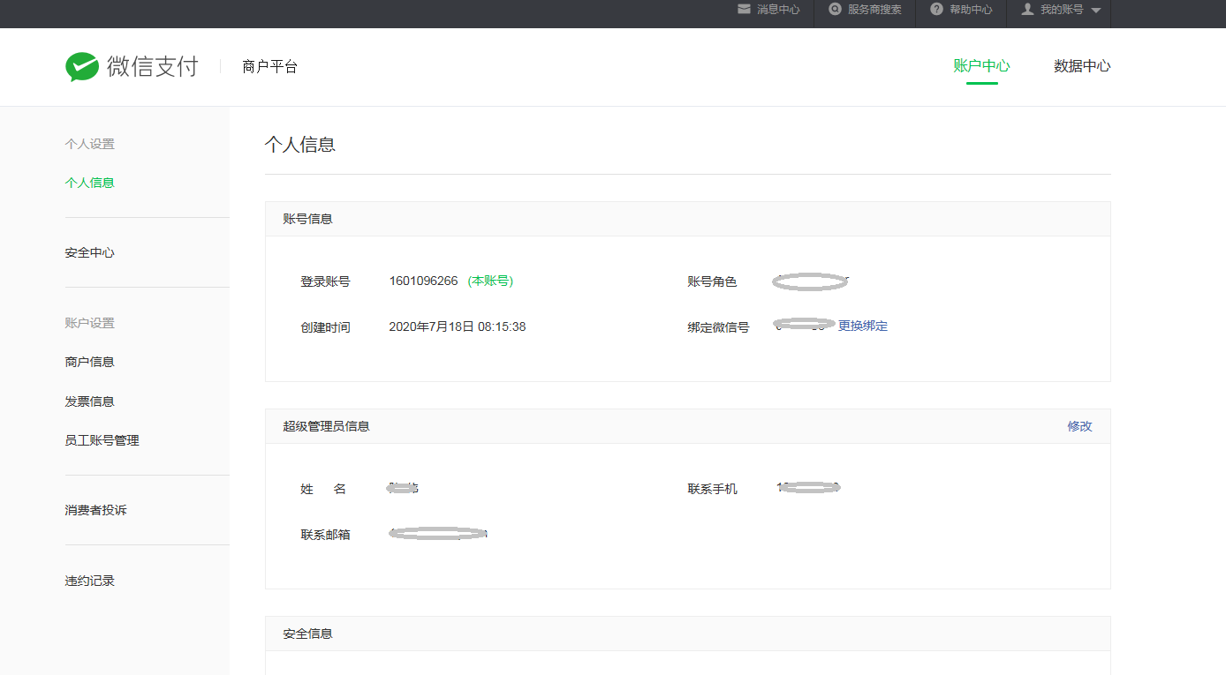
Task: Click the 个人信息 page heading
Action: coord(300,145)
